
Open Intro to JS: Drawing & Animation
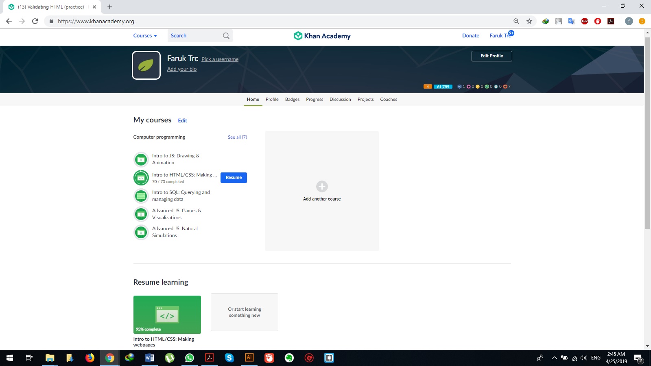(176, 159)
